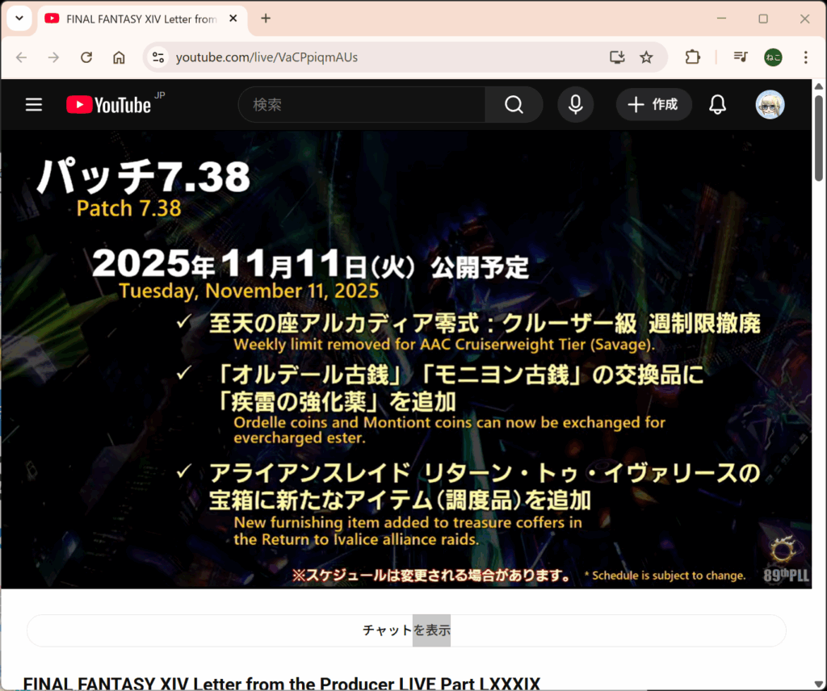Open the media control icon in toolbar
Screen dimensions: 827x691
coord(740,57)
